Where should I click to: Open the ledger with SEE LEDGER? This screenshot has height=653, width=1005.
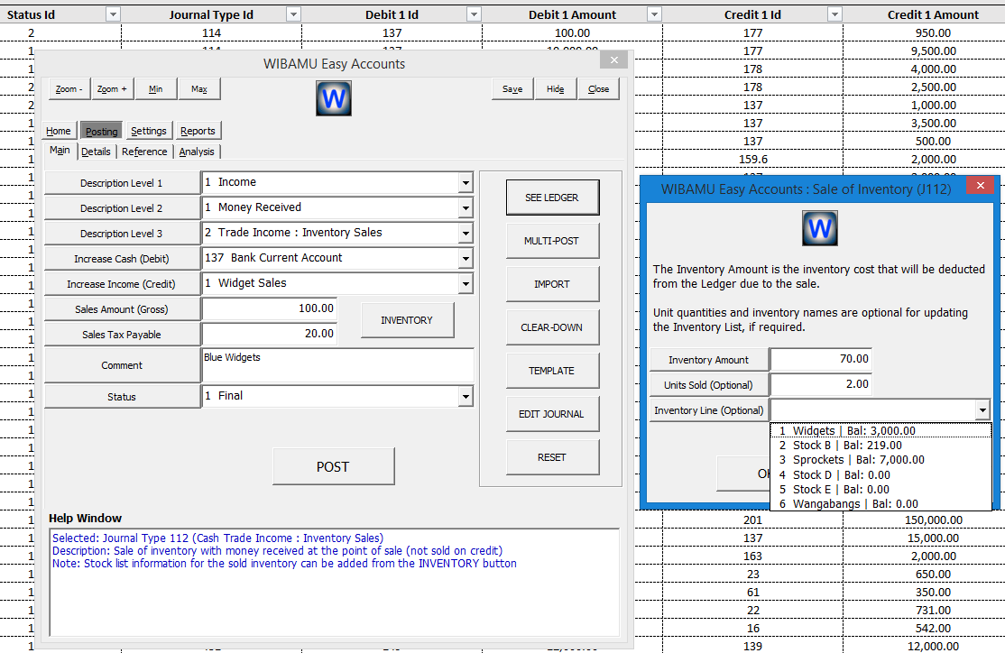click(x=552, y=198)
